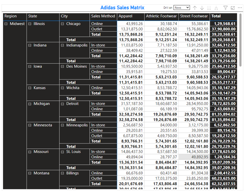Collapse the Minnesota state row
Image resolution: width=244 pixels, height=192 pixels.
tap(30, 125)
